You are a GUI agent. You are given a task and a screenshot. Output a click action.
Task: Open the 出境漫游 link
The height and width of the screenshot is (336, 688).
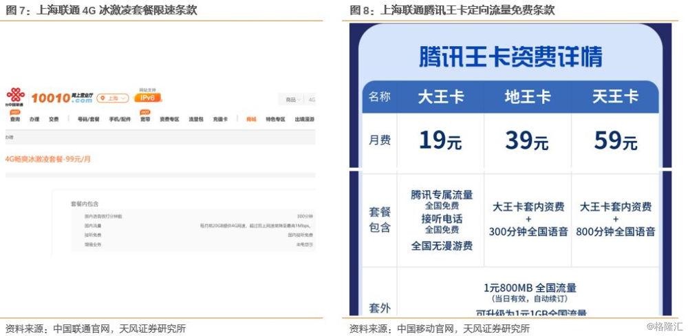305,119
